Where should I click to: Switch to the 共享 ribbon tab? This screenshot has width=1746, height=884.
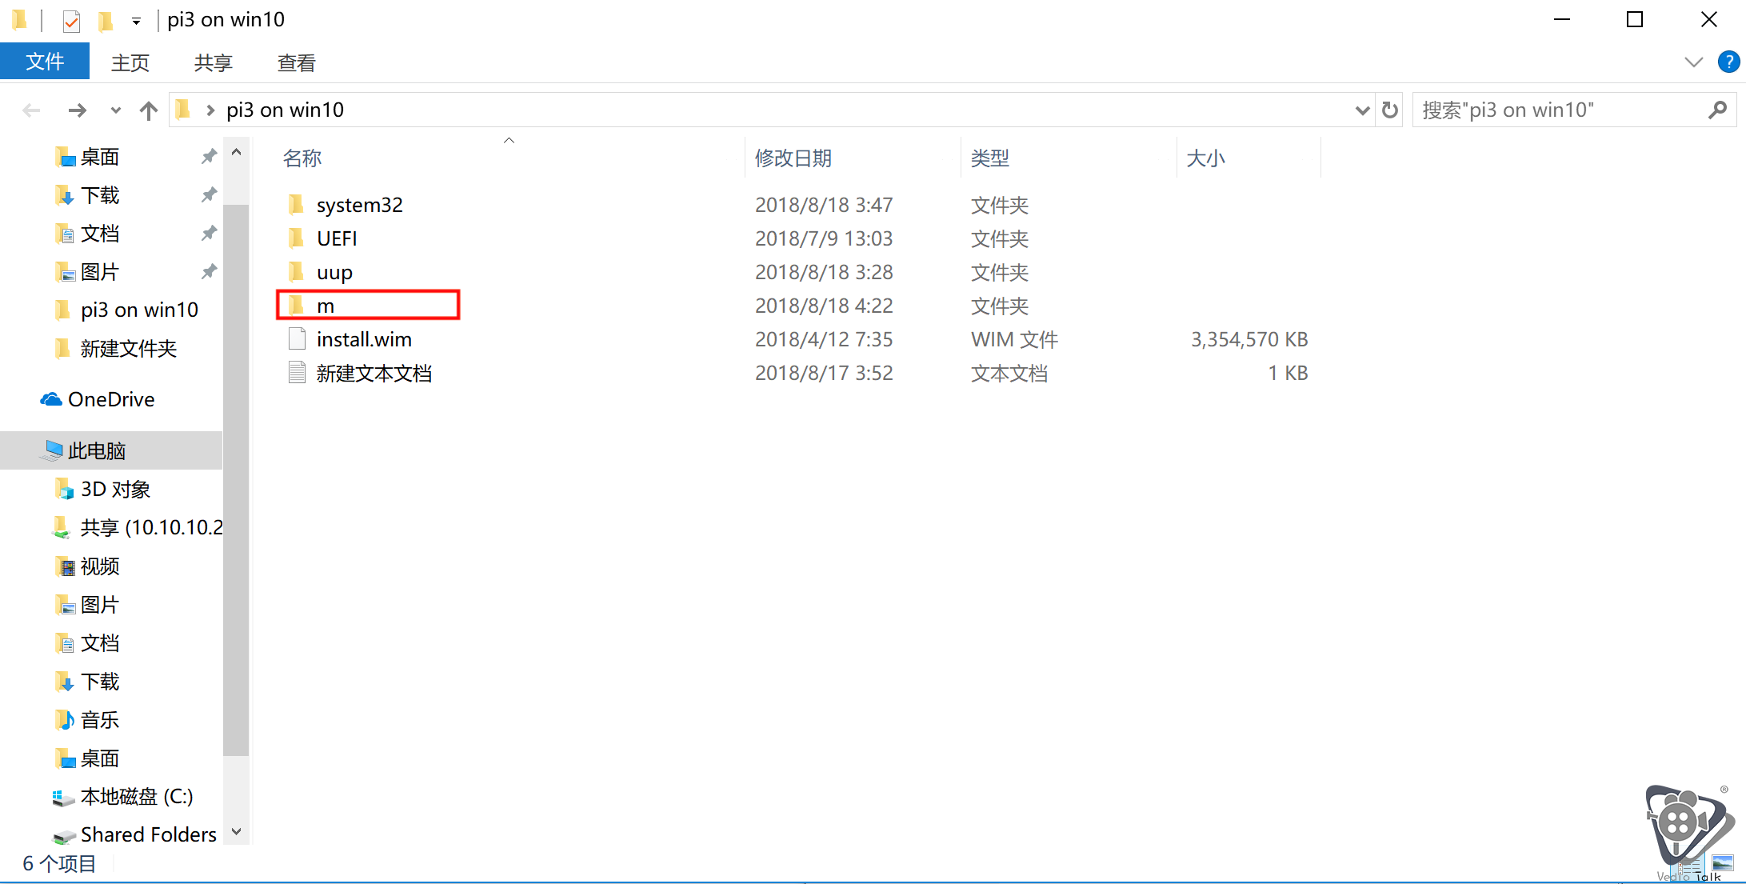214,62
